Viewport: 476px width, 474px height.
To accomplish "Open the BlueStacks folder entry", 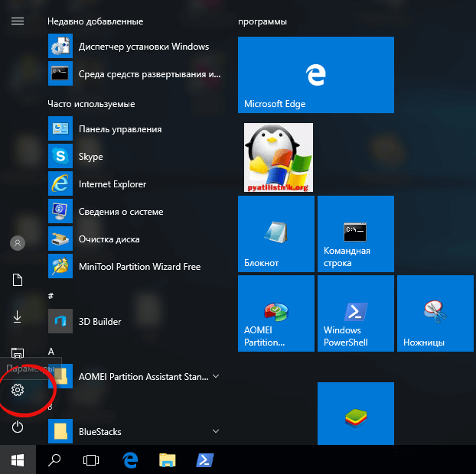I will pos(135,431).
